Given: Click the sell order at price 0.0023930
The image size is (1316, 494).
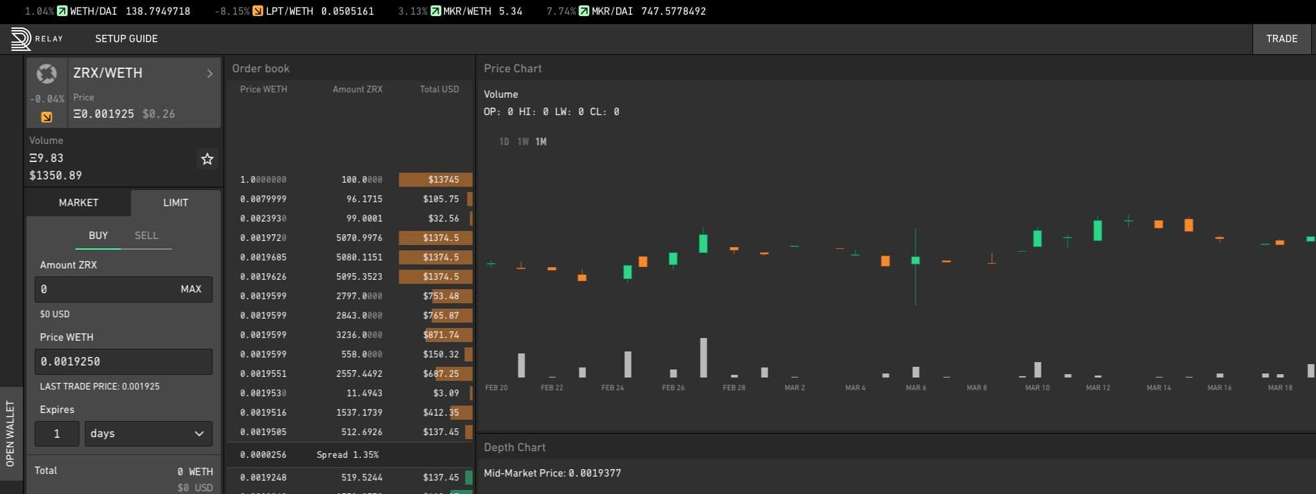Looking at the screenshot, I should pyautogui.click(x=350, y=218).
